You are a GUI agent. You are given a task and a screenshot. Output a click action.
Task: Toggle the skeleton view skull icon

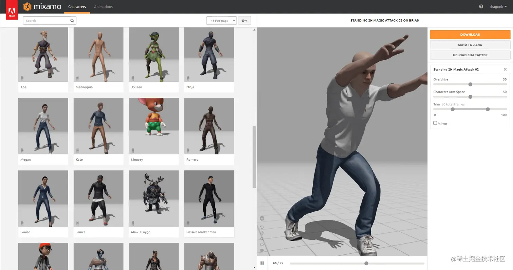tap(262, 218)
